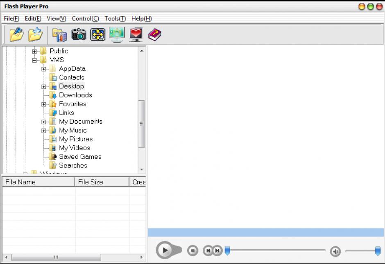The height and width of the screenshot is (264, 385).
Task: Select the Downloads folder in the tree
Action: tap(75, 95)
